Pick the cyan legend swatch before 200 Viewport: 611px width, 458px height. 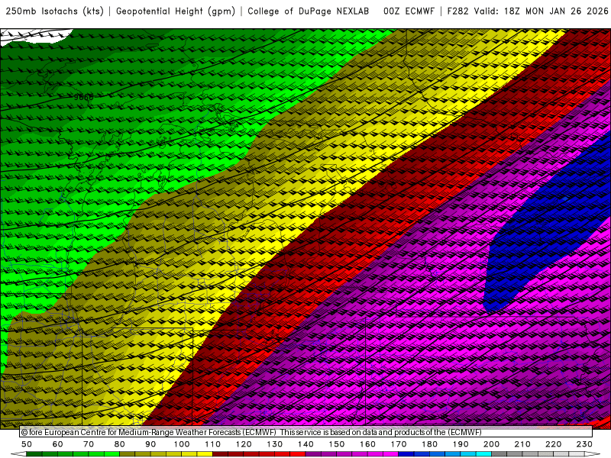[483, 454]
